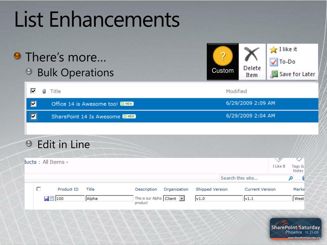327x245 pixels.
Task: Click the Save for Later entry
Action: coord(297,74)
